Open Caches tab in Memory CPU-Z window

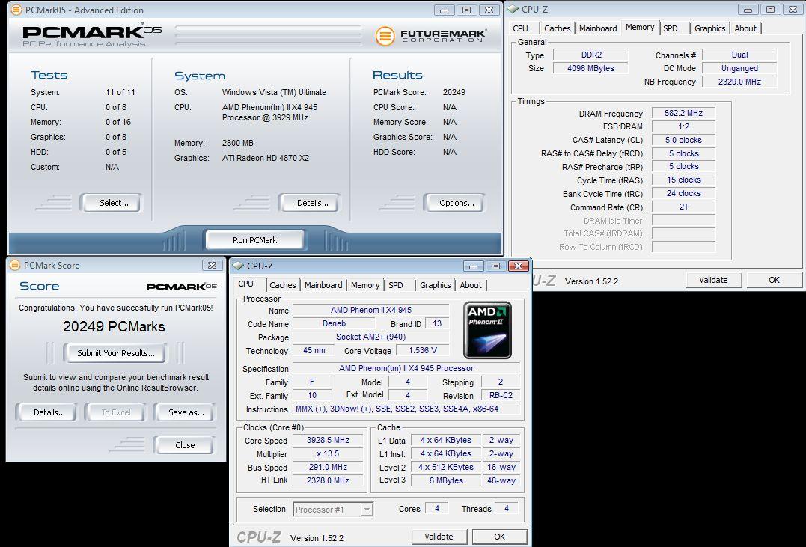(x=558, y=28)
